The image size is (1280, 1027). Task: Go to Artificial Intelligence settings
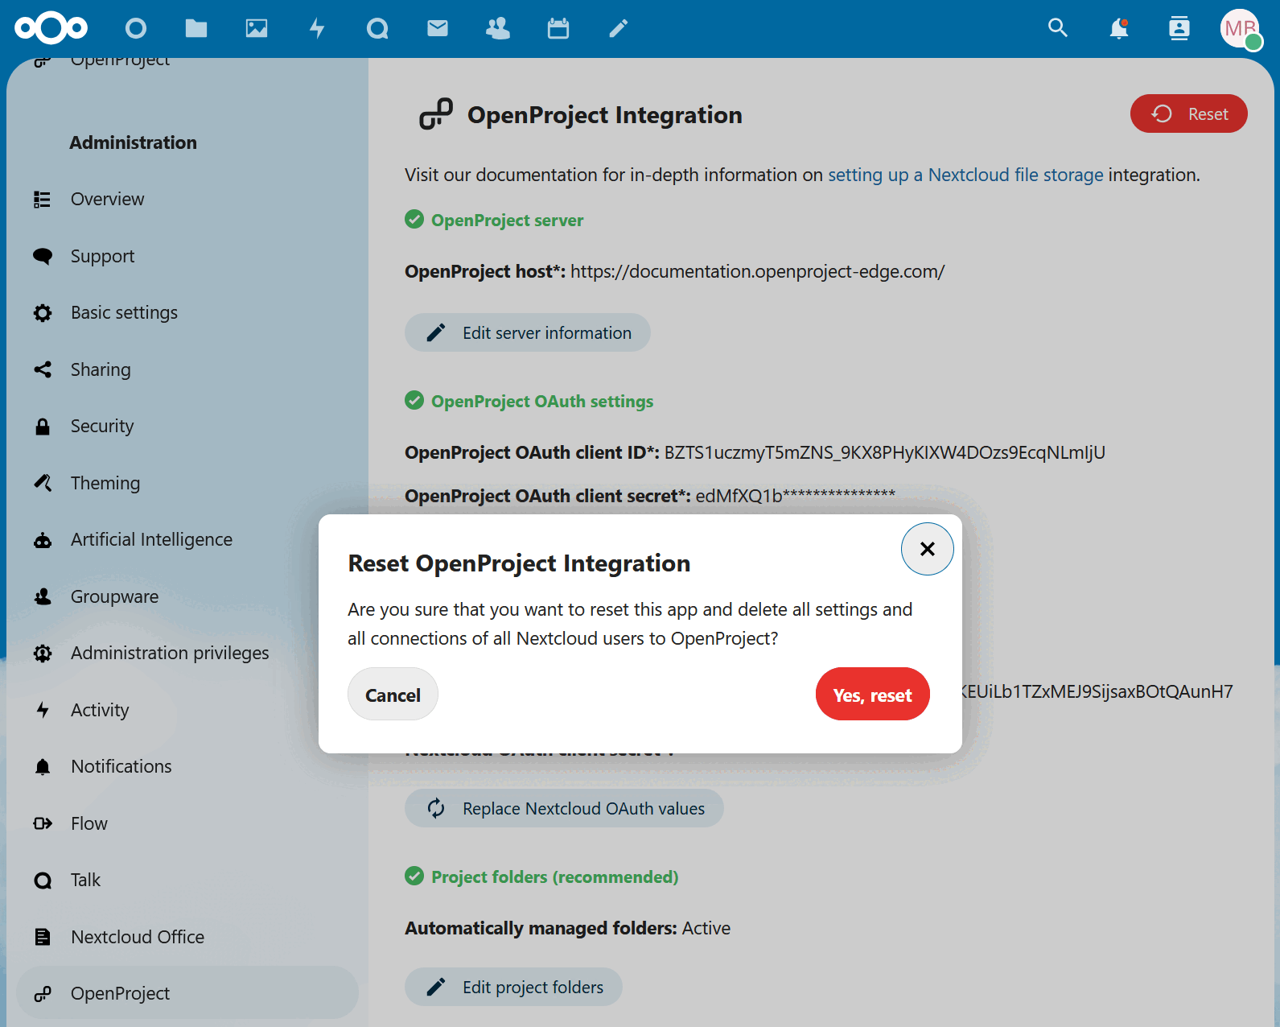[x=151, y=539]
